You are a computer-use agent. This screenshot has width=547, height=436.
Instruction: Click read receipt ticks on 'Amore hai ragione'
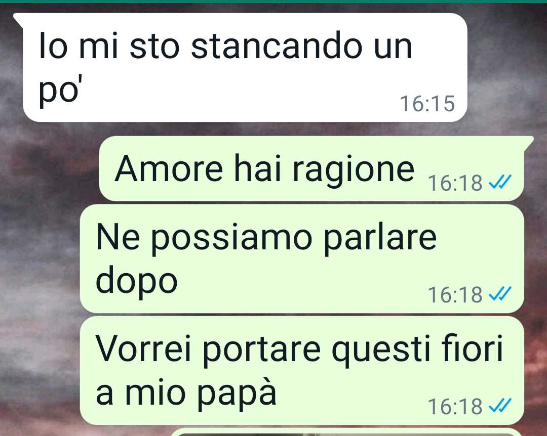click(x=500, y=182)
